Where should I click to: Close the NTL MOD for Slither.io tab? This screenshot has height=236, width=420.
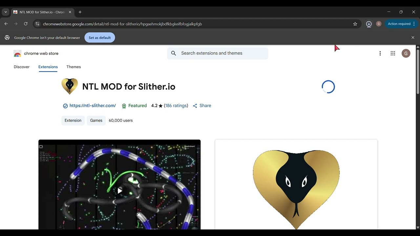(x=70, y=12)
